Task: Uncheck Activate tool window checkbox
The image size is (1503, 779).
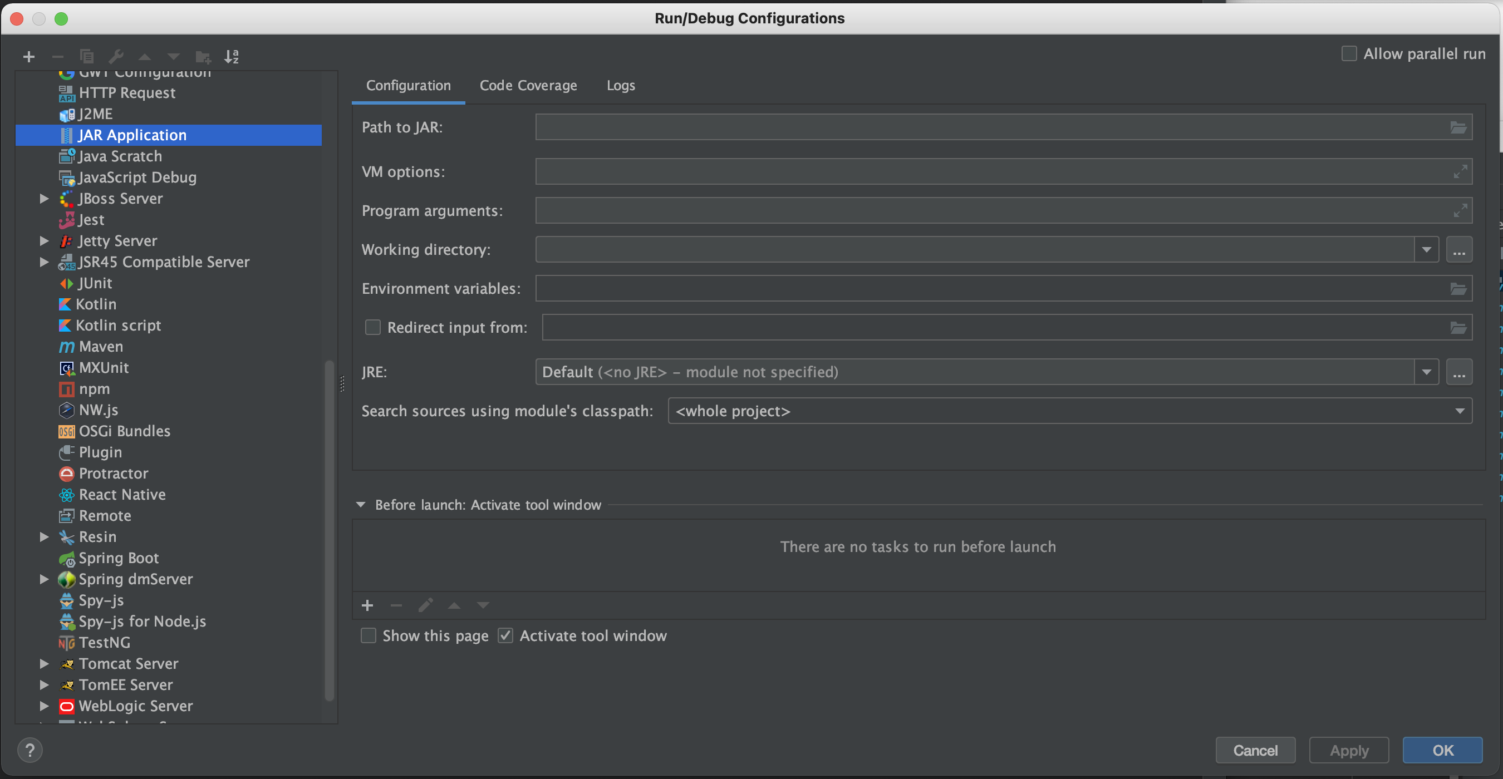Action: click(505, 635)
